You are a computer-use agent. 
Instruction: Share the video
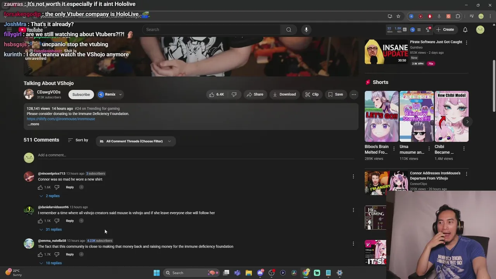(255, 95)
